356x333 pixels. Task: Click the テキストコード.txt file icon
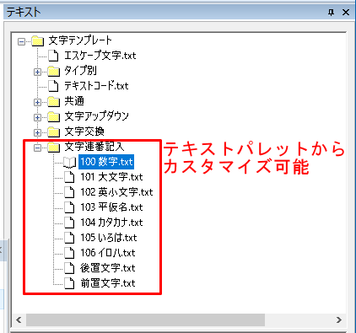pos(53,86)
